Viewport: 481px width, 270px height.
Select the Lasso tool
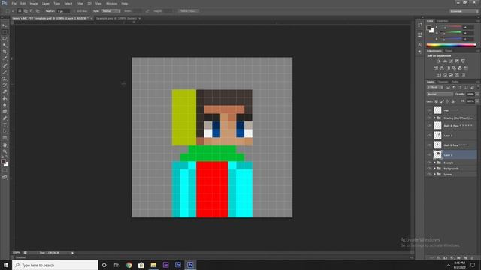tap(5, 39)
